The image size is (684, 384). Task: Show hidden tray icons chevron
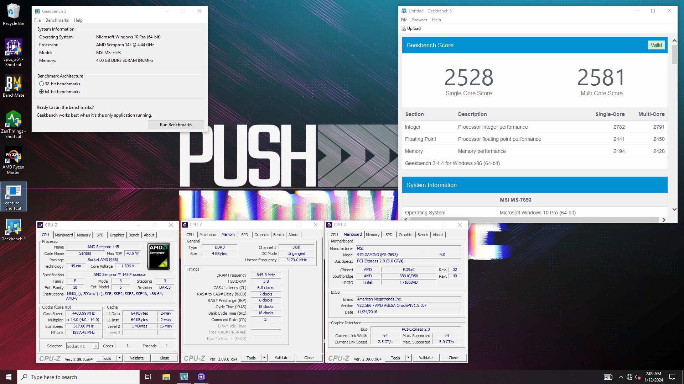tap(621, 377)
